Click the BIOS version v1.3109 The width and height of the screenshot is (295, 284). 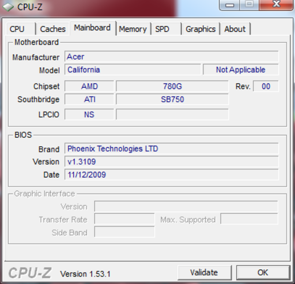coord(171,161)
